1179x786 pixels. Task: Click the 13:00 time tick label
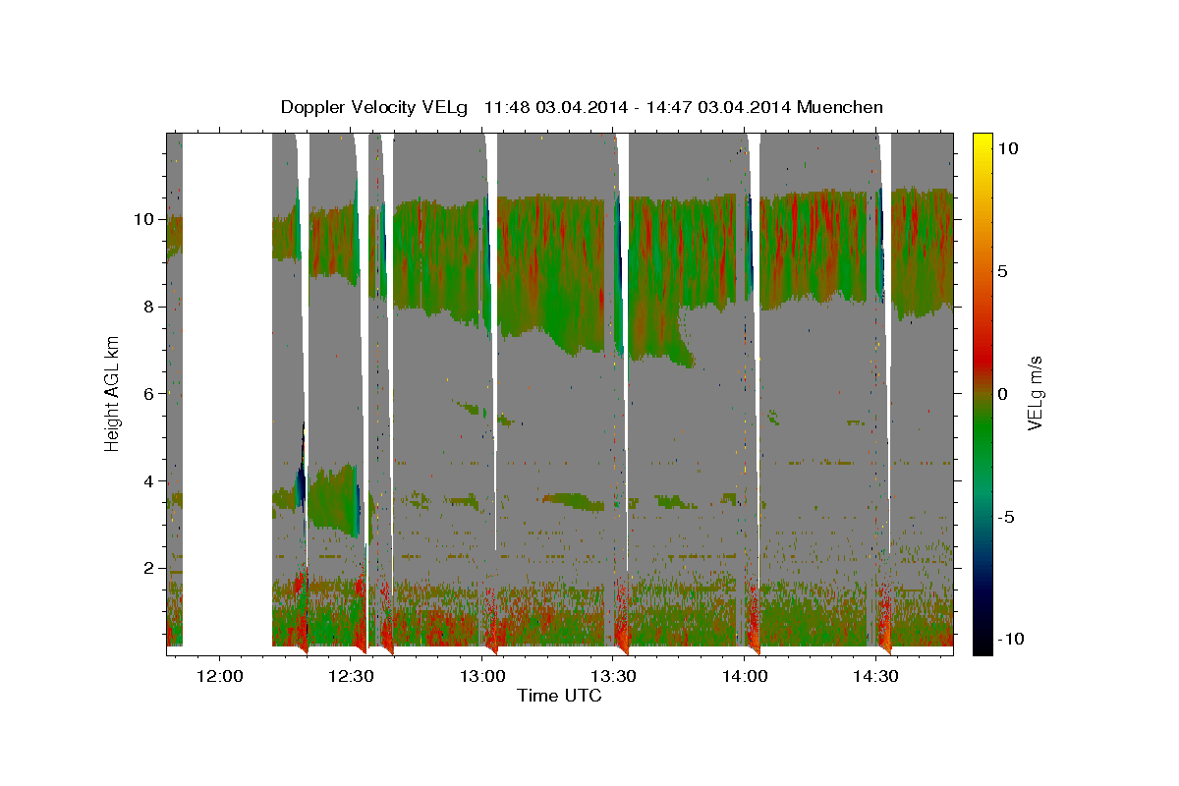pos(482,676)
